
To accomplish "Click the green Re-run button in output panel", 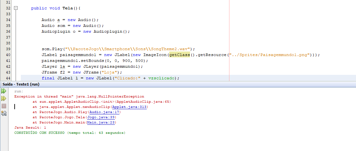I will [x=4, y=91].
